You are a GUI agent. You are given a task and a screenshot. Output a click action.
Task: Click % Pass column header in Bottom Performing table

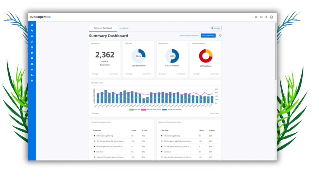[x=212, y=130]
